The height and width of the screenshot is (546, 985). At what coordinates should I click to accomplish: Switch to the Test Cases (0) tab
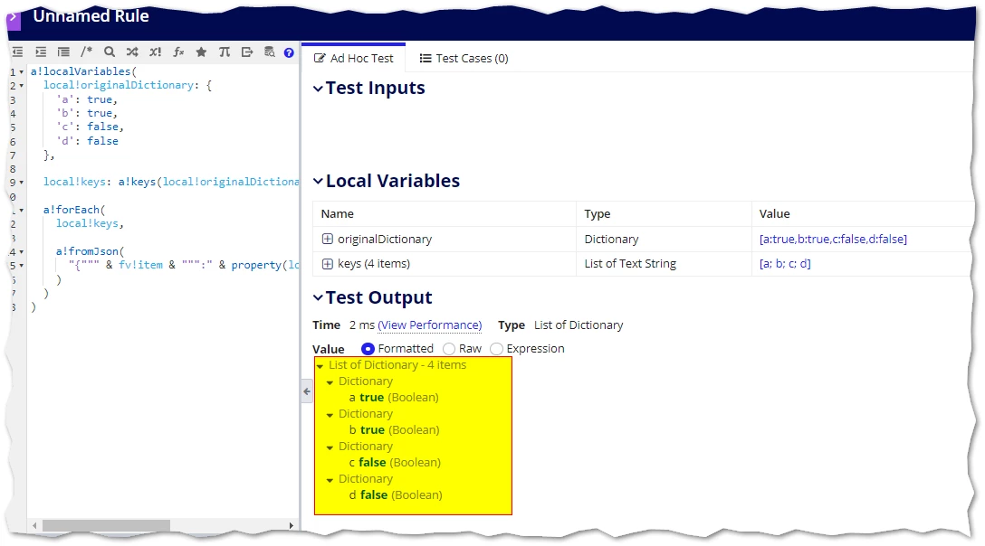point(464,59)
